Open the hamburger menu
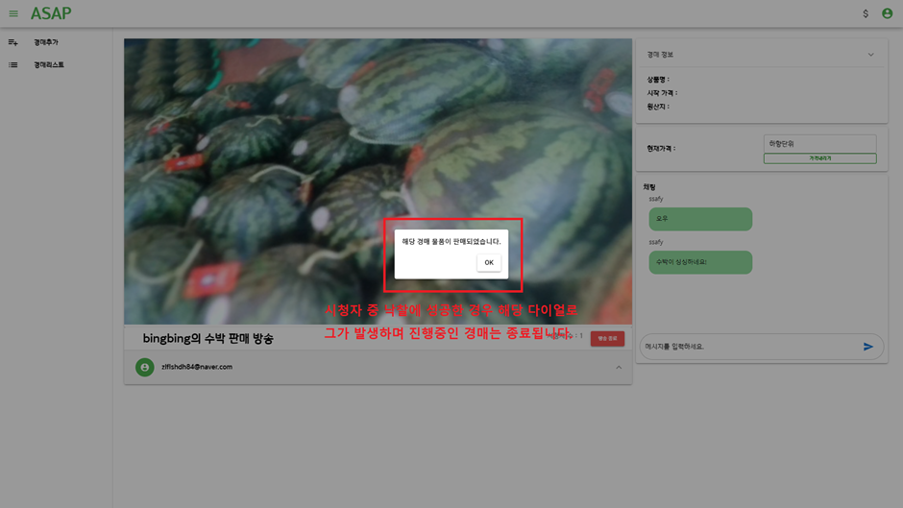Screen dimensions: 903x508 [13, 13]
